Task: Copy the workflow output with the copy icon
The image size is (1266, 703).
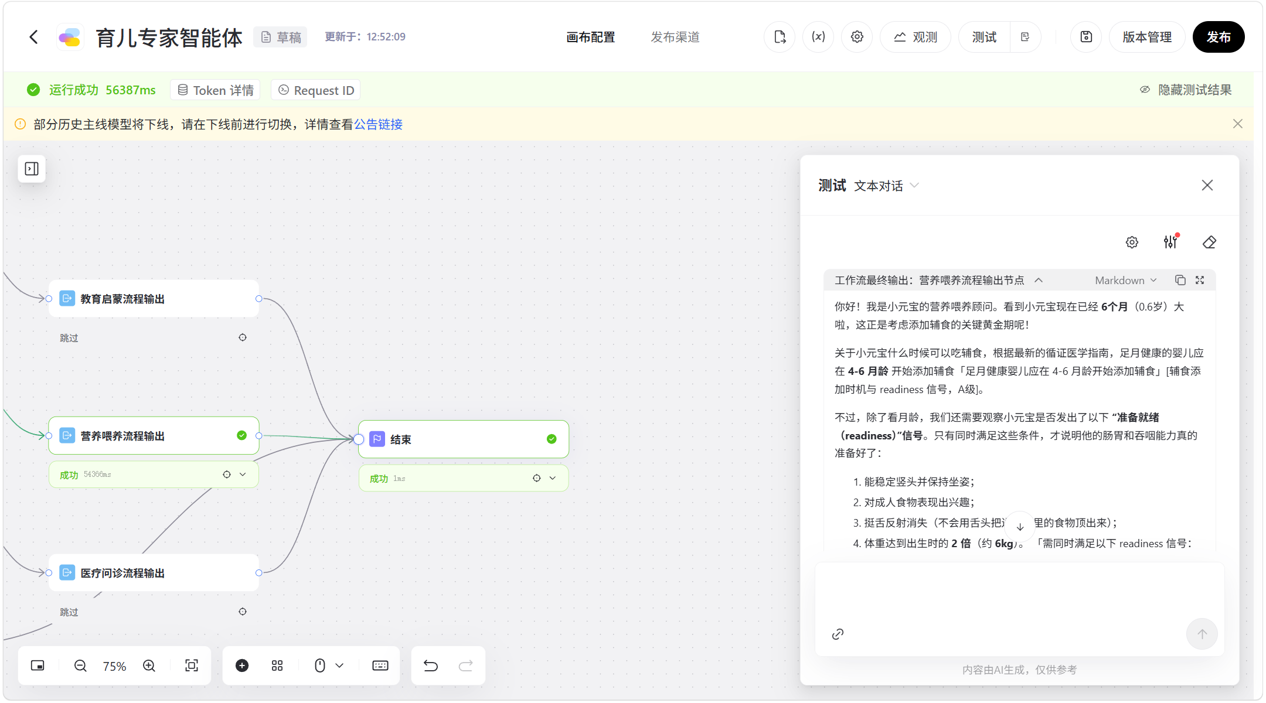Action: click(1180, 280)
